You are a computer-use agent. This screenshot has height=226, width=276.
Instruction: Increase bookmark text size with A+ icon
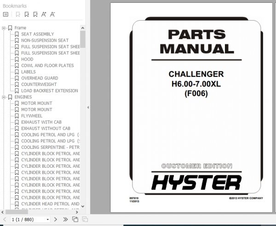click(x=44, y=14)
